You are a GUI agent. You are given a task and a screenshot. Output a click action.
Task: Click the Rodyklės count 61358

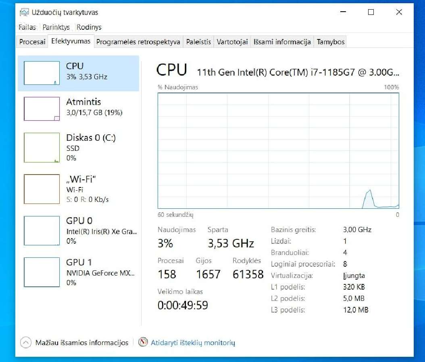pyautogui.click(x=248, y=274)
